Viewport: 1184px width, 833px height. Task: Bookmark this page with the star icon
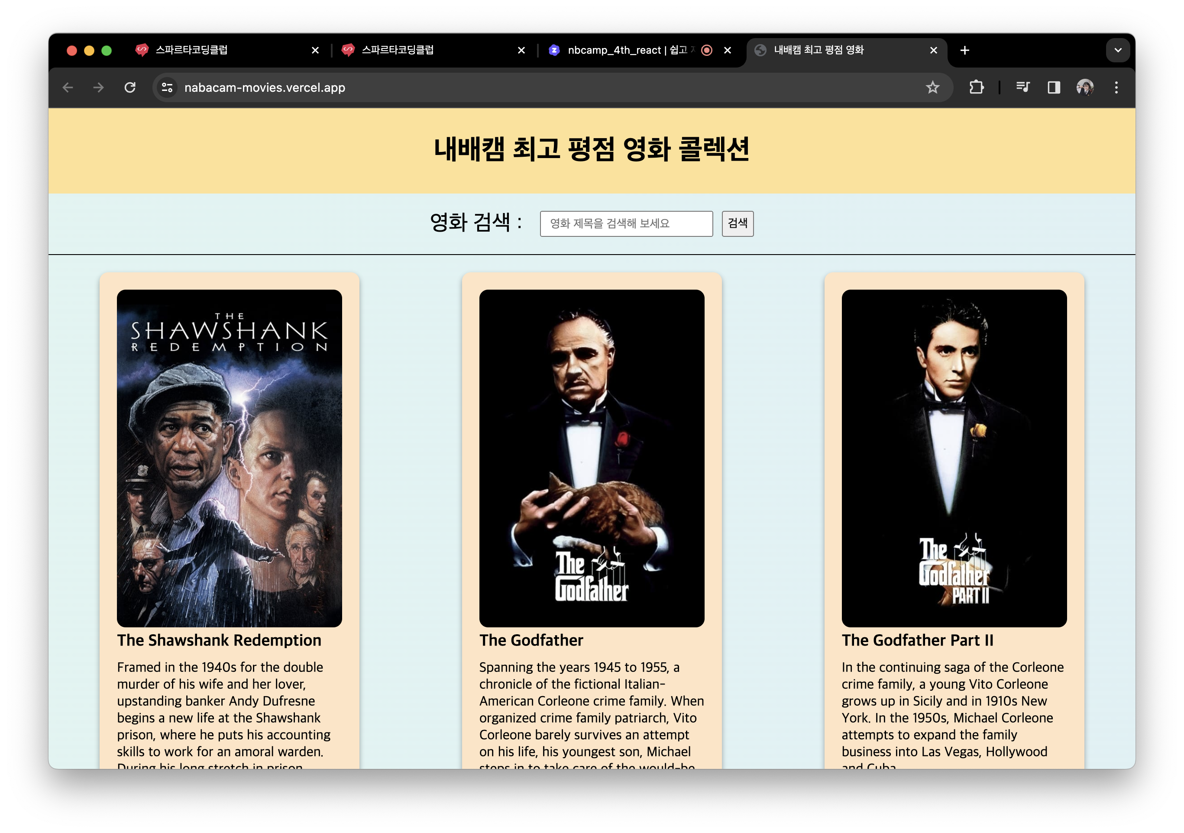(932, 87)
